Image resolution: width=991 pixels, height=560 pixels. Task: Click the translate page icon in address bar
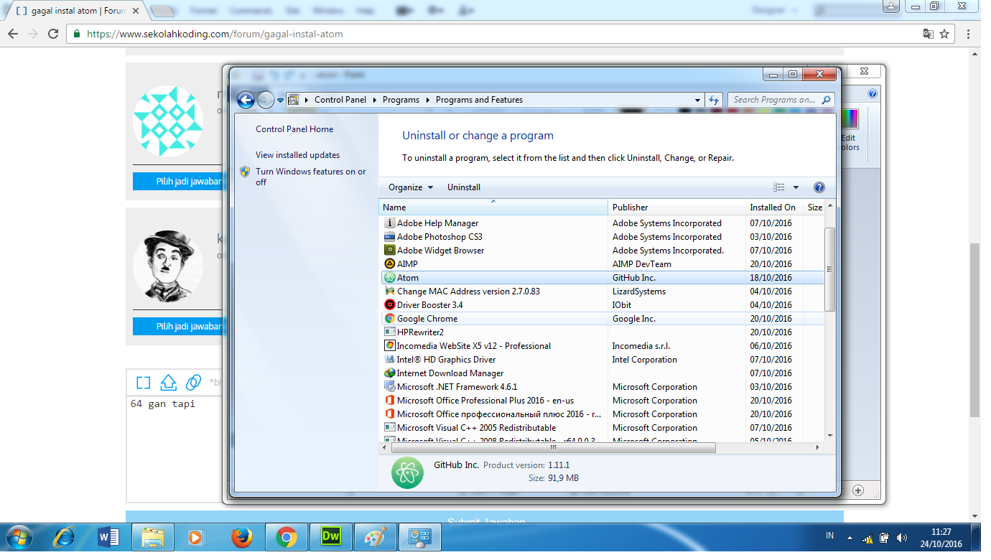pos(929,34)
